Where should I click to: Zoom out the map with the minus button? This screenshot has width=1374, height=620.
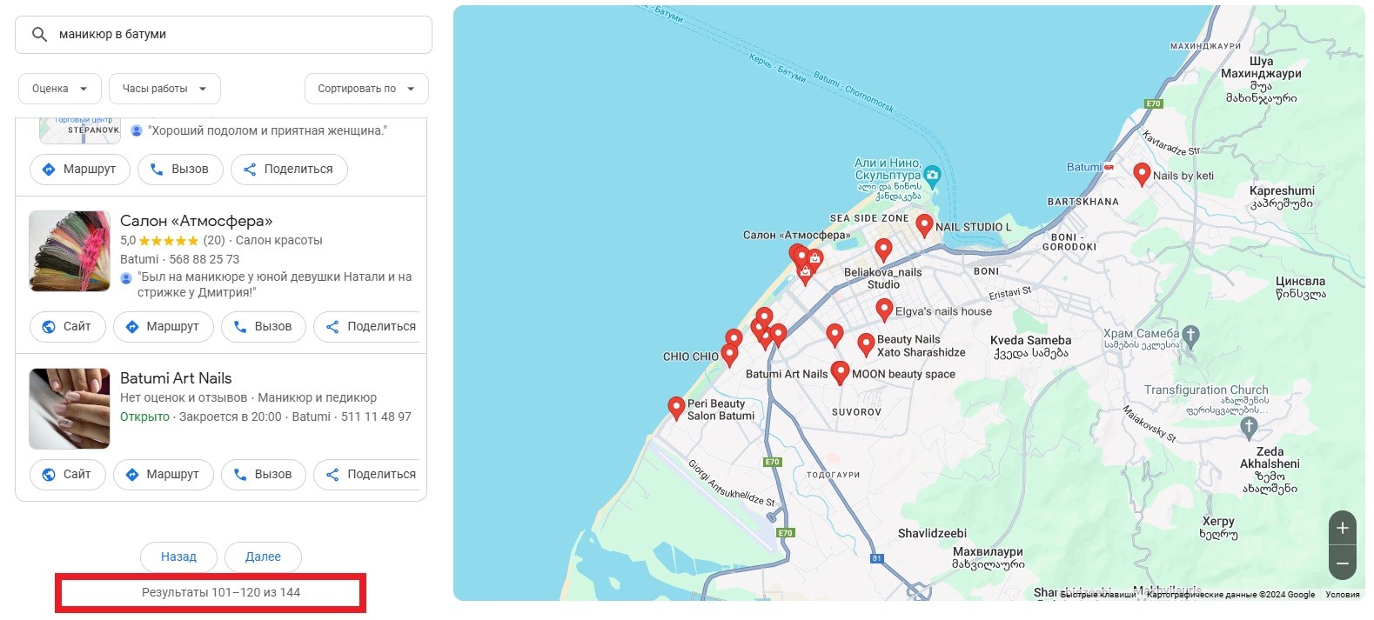pyautogui.click(x=1343, y=563)
